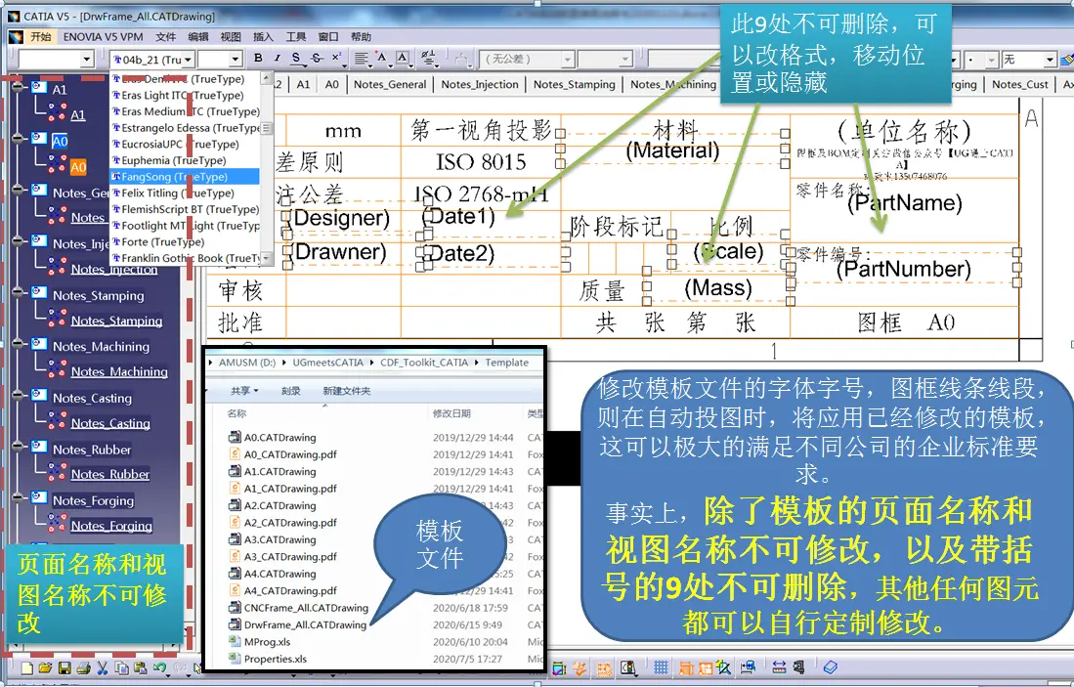
Task: Select the Notes_Forging view in tree
Action: (x=111, y=526)
